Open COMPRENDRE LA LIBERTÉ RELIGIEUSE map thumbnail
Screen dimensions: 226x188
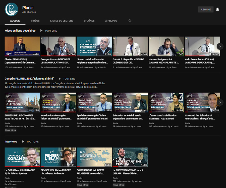pos(94,157)
